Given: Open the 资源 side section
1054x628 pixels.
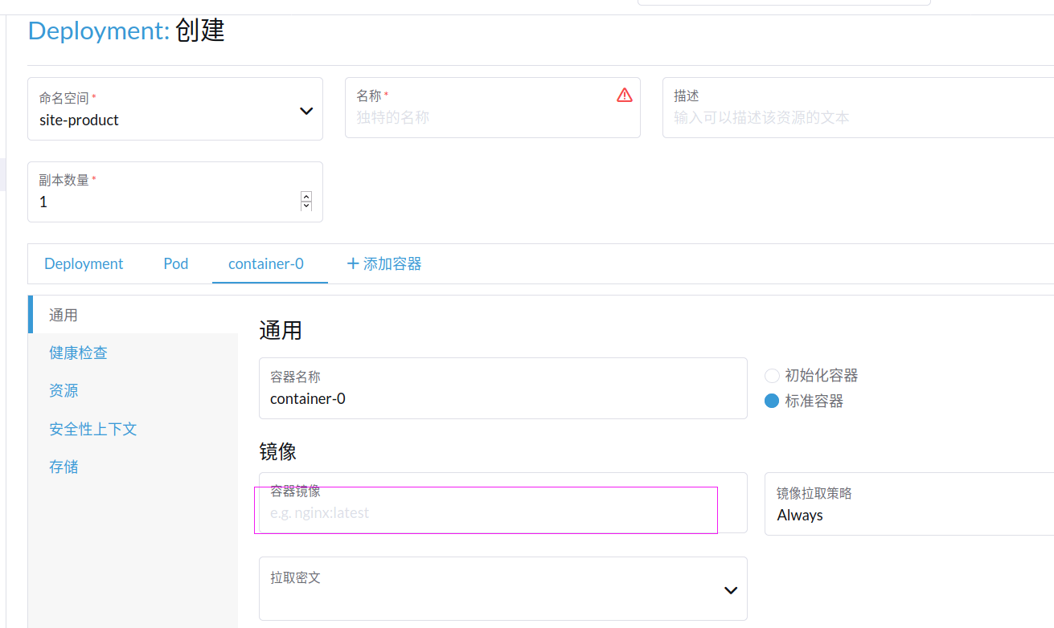Looking at the screenshot, I should (64, 390).
